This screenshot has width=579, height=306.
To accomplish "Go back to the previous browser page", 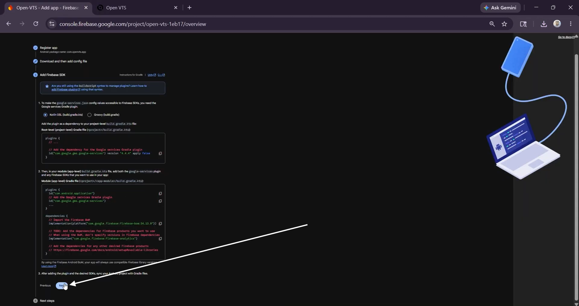I will click(x=8, y=24).
